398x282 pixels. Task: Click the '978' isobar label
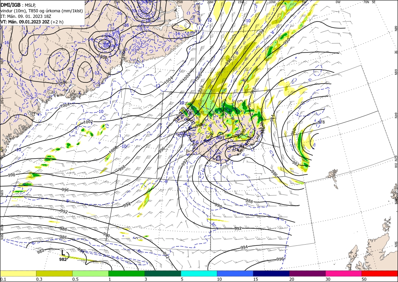tap(321, 122)
